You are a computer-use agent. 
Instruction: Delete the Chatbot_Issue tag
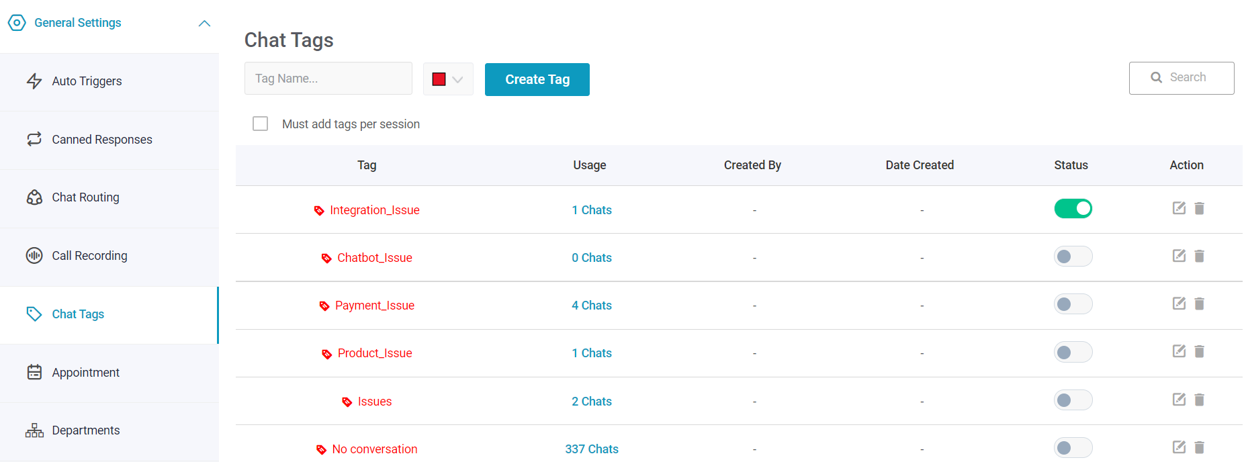click(x=1200, y=256)
